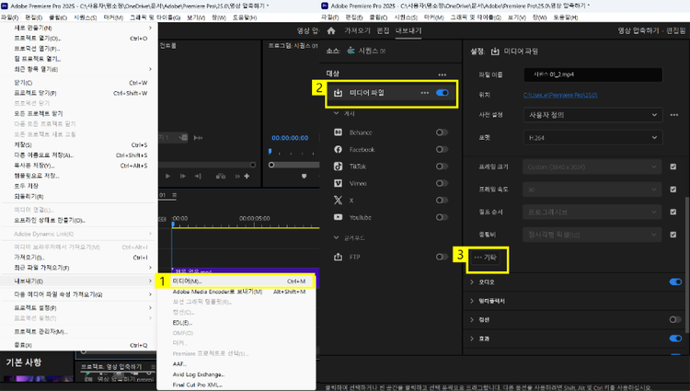Viewport: 690px width, 391px height.
Task: Click the export frame camera icon in source monitor
Action: pos(221,176)
